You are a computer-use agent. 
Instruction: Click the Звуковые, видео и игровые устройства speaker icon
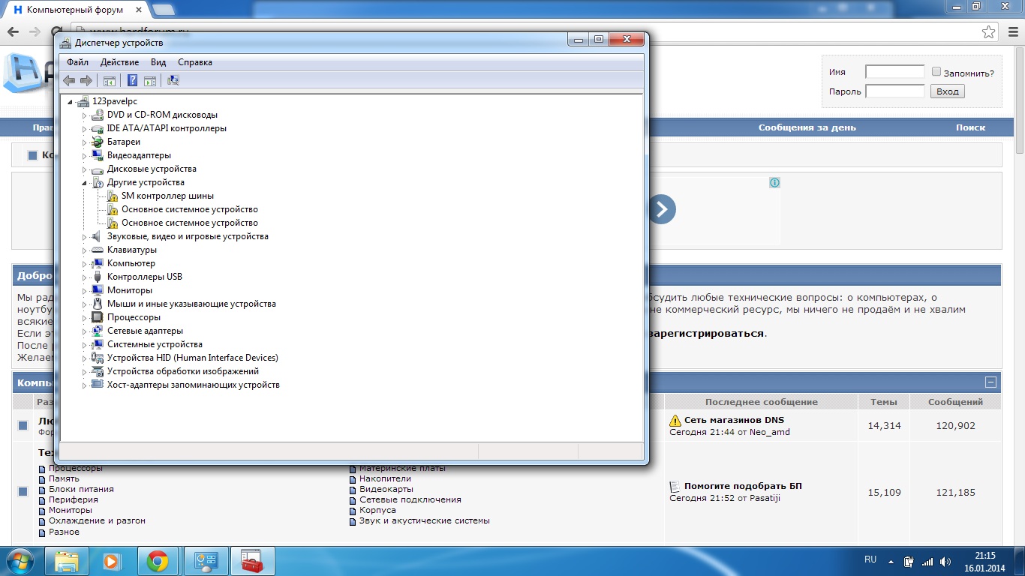(97, 236)
